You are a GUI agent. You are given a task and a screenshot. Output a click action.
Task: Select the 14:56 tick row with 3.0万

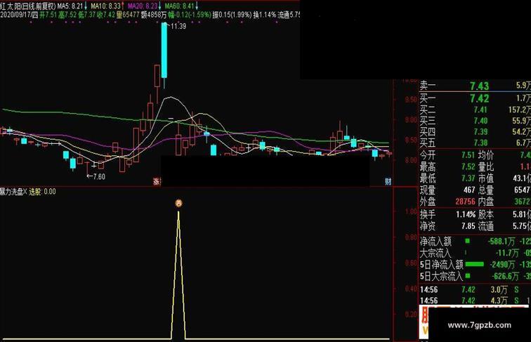pos(475,289)
